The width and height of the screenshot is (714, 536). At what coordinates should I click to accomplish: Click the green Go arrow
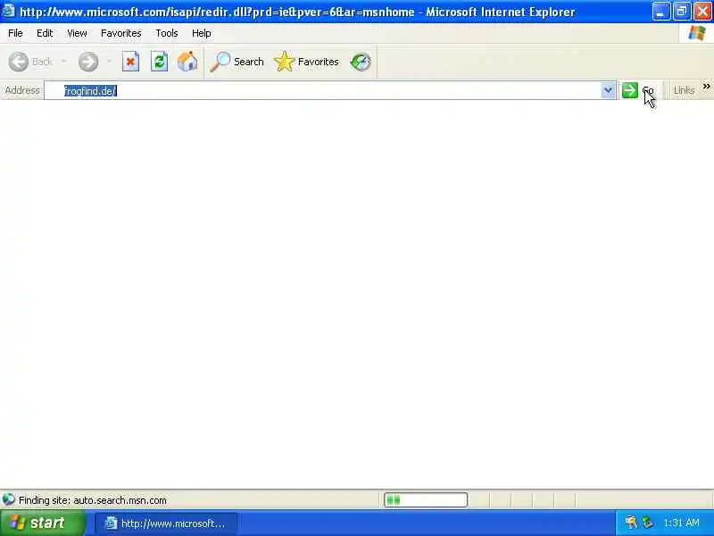tap(630, 90)
